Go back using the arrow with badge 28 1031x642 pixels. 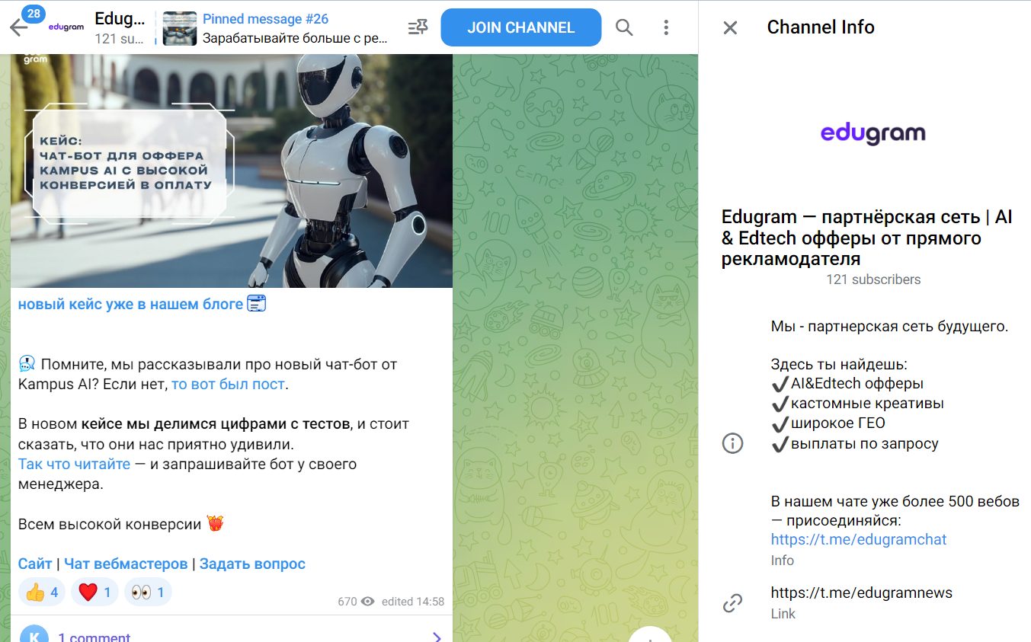click(18, 27)
